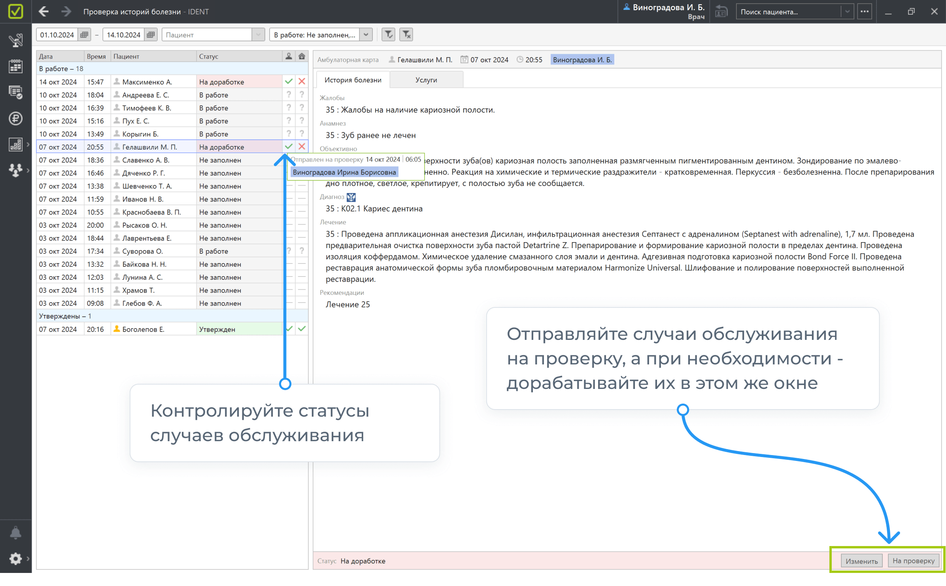946x586 pixels.
Task: Click the Поиск пациента search field
Action: (x=789, y=11)
